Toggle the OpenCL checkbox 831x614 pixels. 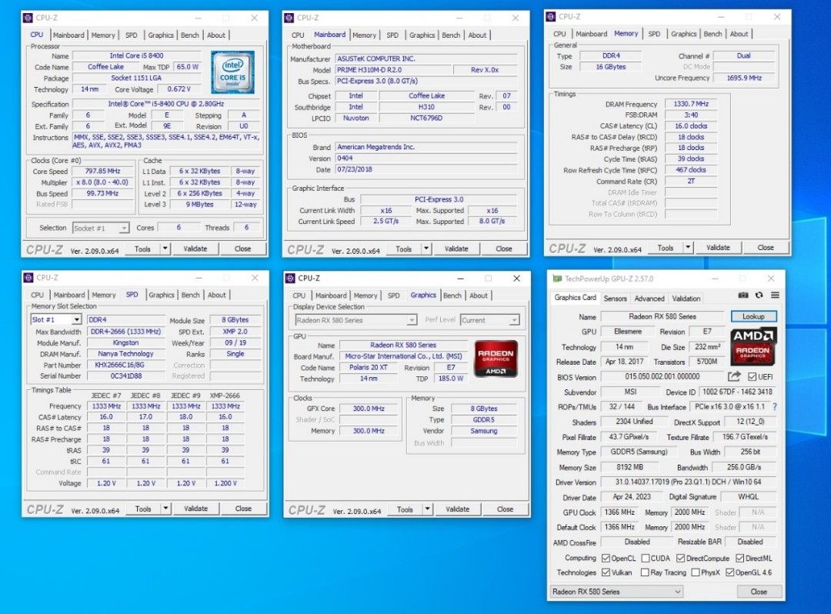[606, 558]
